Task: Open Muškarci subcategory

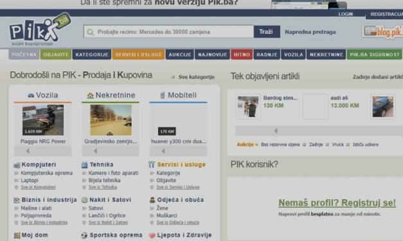Action: 166,215
